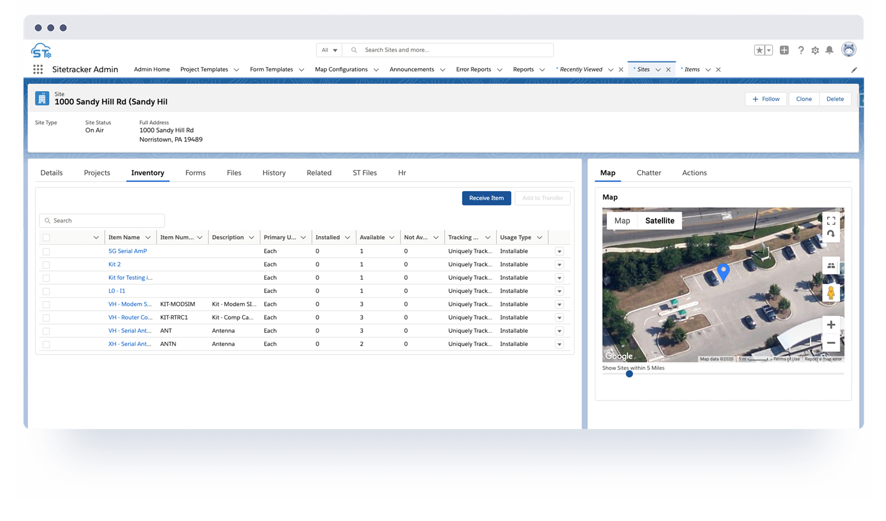886x521 pixels.
Task: Close the Sites workspace tab
Action: coord(668,70)
